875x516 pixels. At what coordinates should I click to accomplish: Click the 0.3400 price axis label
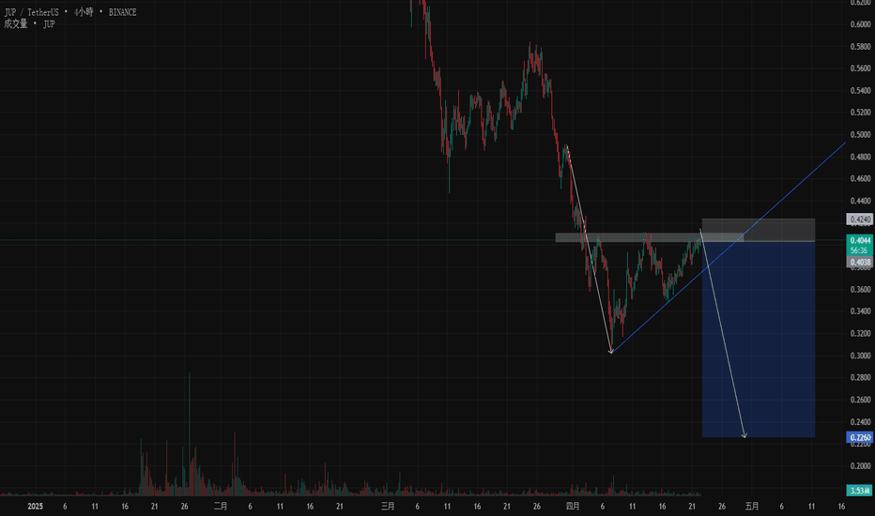[860, 311]
